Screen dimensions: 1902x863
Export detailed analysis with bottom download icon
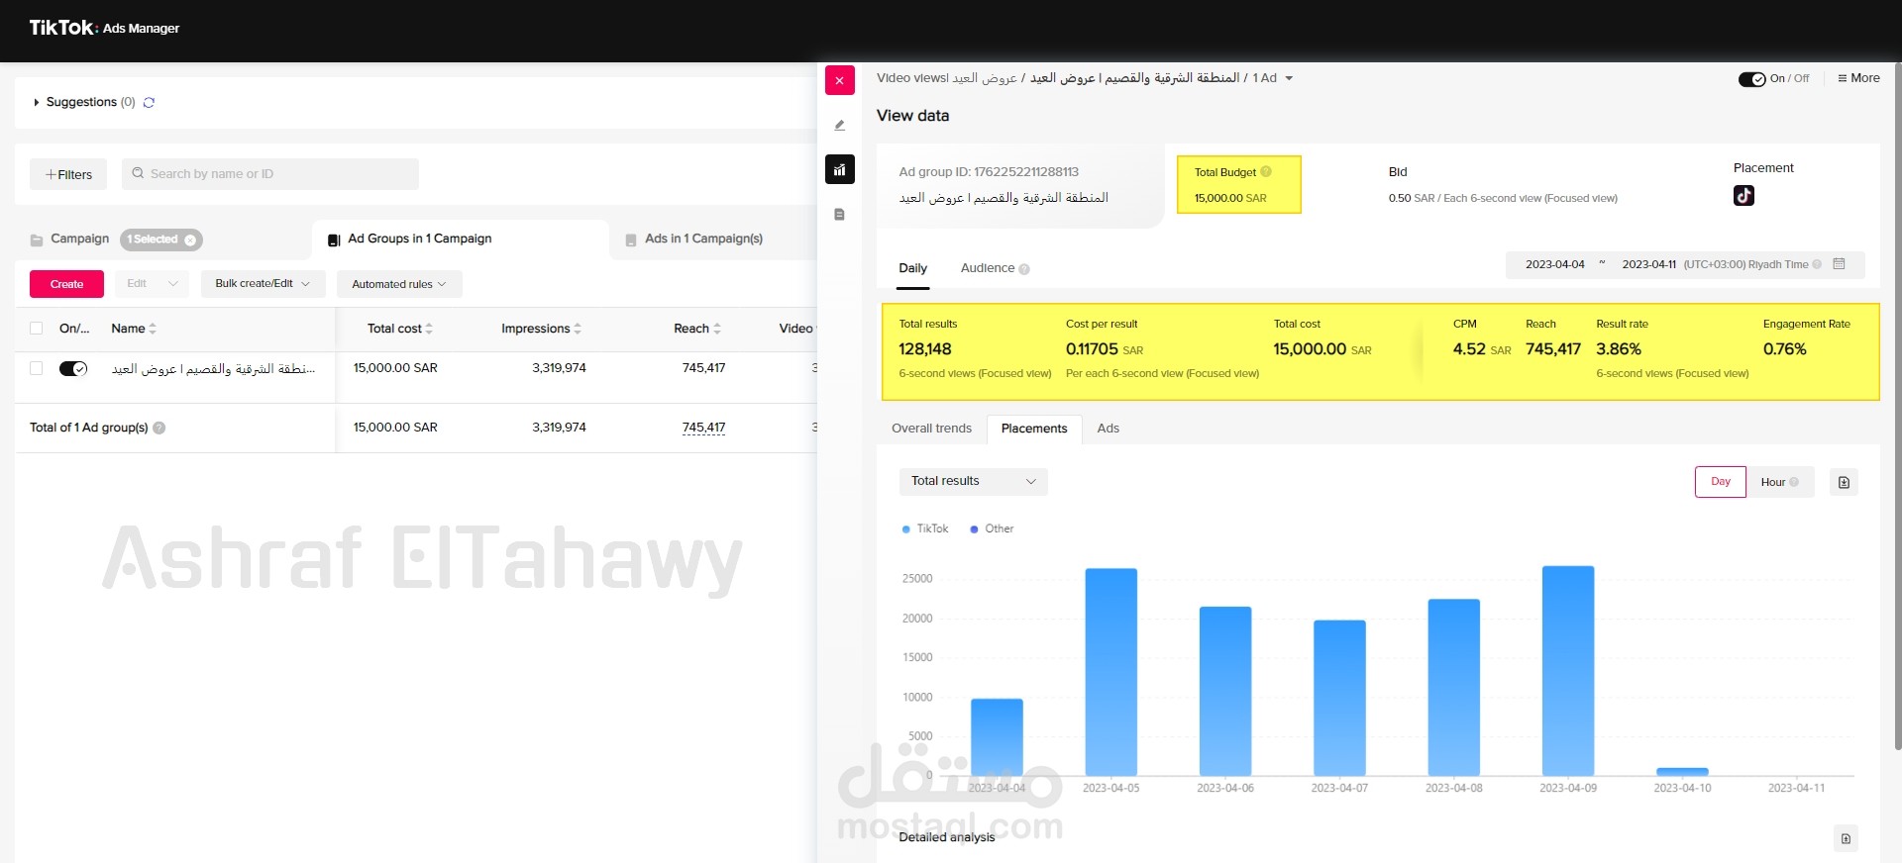point(1845,838)
